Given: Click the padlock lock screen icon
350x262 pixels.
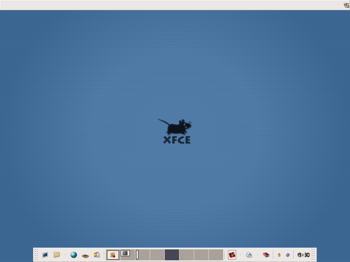Looking at the screenshot, I should tap(279, 255).
